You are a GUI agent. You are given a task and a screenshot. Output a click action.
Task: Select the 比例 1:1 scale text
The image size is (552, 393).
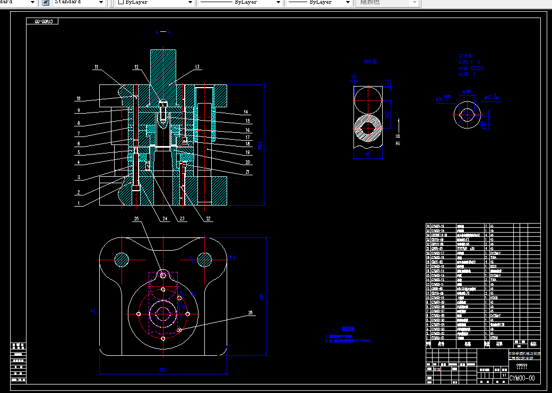[469, 62]
